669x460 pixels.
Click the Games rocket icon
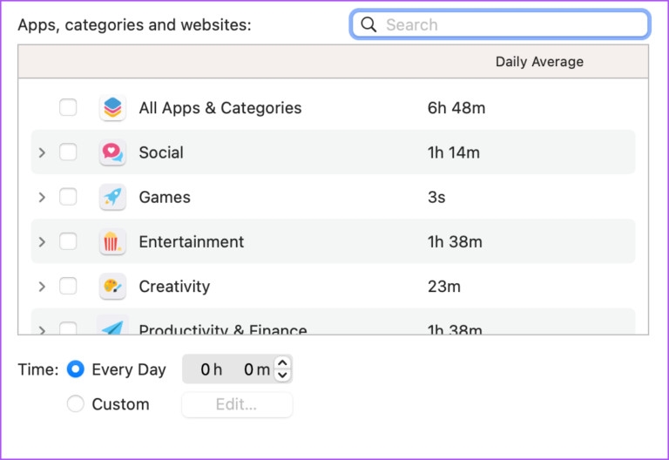coord(112,197)
